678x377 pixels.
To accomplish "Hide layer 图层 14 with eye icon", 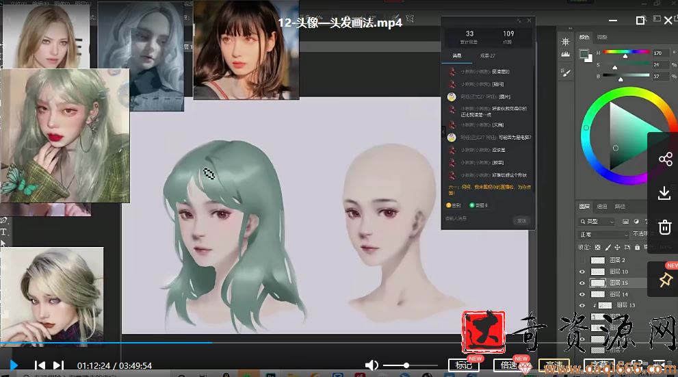I will (582, 294).
